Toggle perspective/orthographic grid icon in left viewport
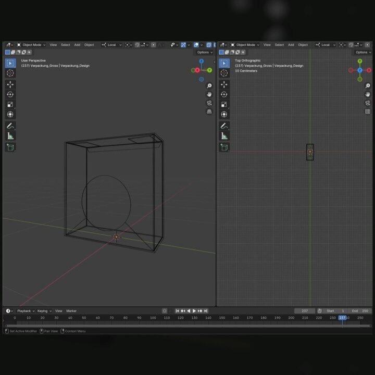This screenshot has width=375, height=375. click(x=209, y=111)
